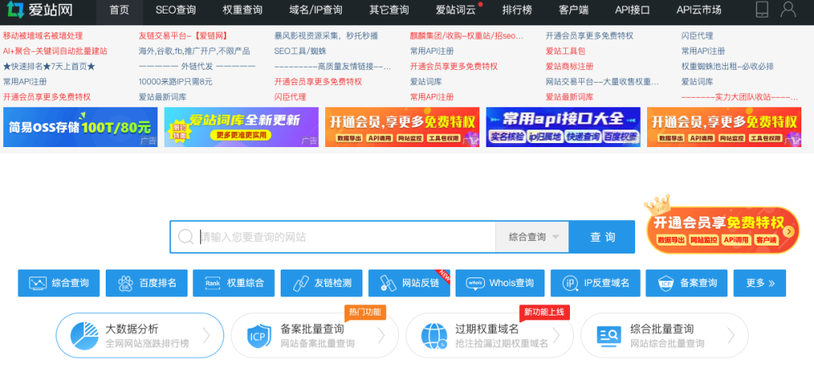Click the 百度排名 paw icon

[126, 283]
